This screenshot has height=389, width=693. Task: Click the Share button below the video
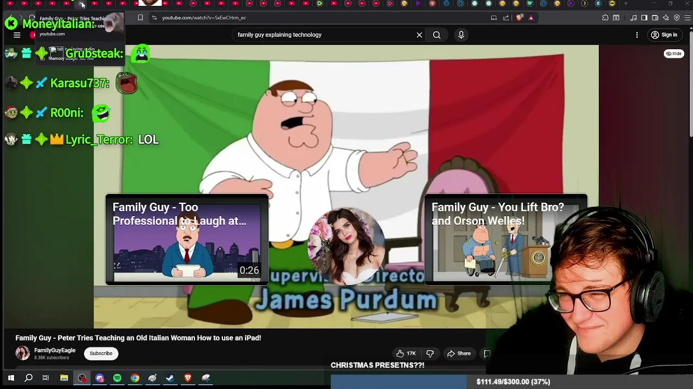click(459, 353)
